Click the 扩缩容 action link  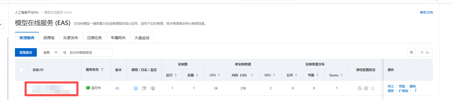[x=403, y=91]
